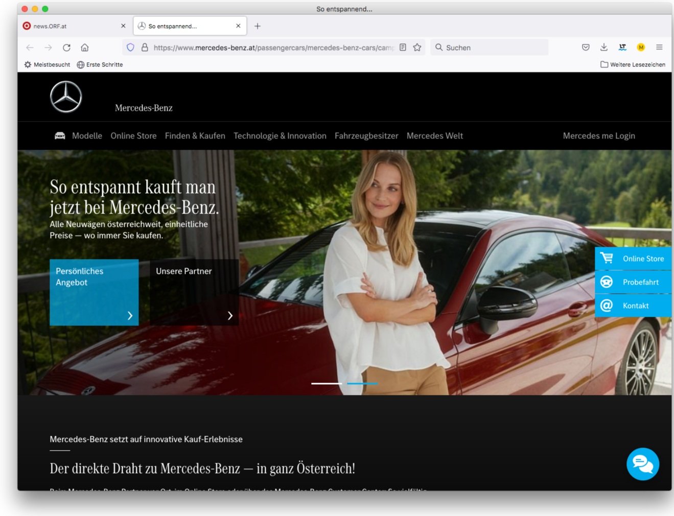Screen dimensions: 674x516
Task: Open the Firefox hamburger menu
Action: click(659, 48)
